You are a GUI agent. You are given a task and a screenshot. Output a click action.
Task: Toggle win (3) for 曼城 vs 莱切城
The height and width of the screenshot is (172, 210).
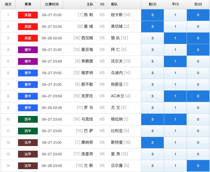point(152,26)
